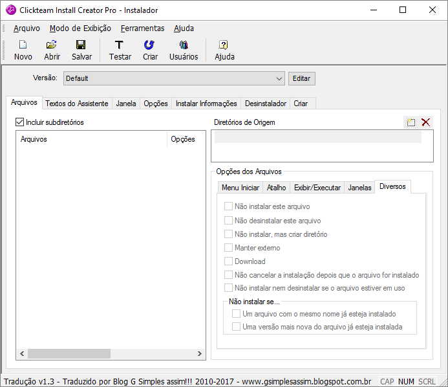
Task: Check 'Não instalar este arquivo'
Action: [x=228, y=206]
